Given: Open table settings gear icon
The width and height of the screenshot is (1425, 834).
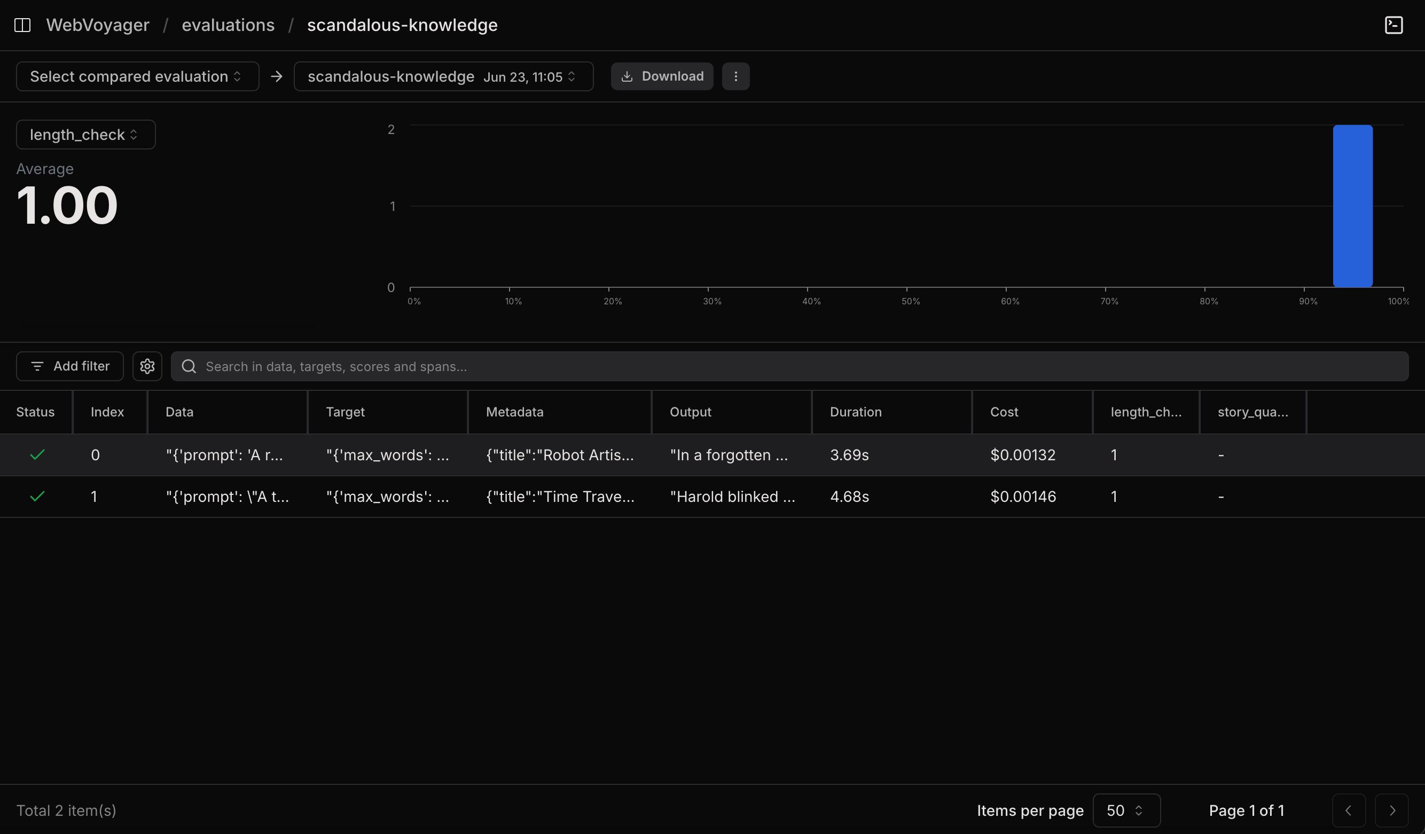Looking at the screenshot, I should tap(147, 366).
